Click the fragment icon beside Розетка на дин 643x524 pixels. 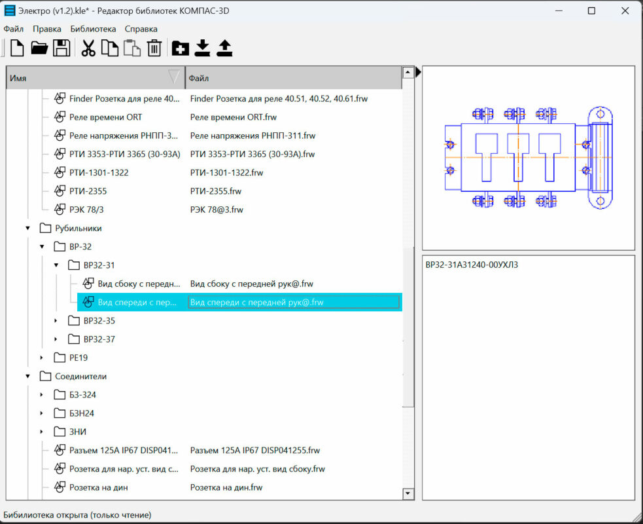(60, 487)
